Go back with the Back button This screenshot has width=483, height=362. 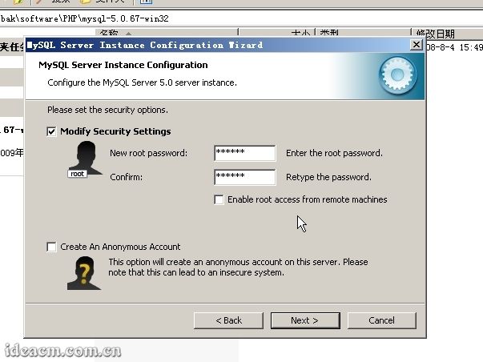pyautogui.click(x=228, y=320)
